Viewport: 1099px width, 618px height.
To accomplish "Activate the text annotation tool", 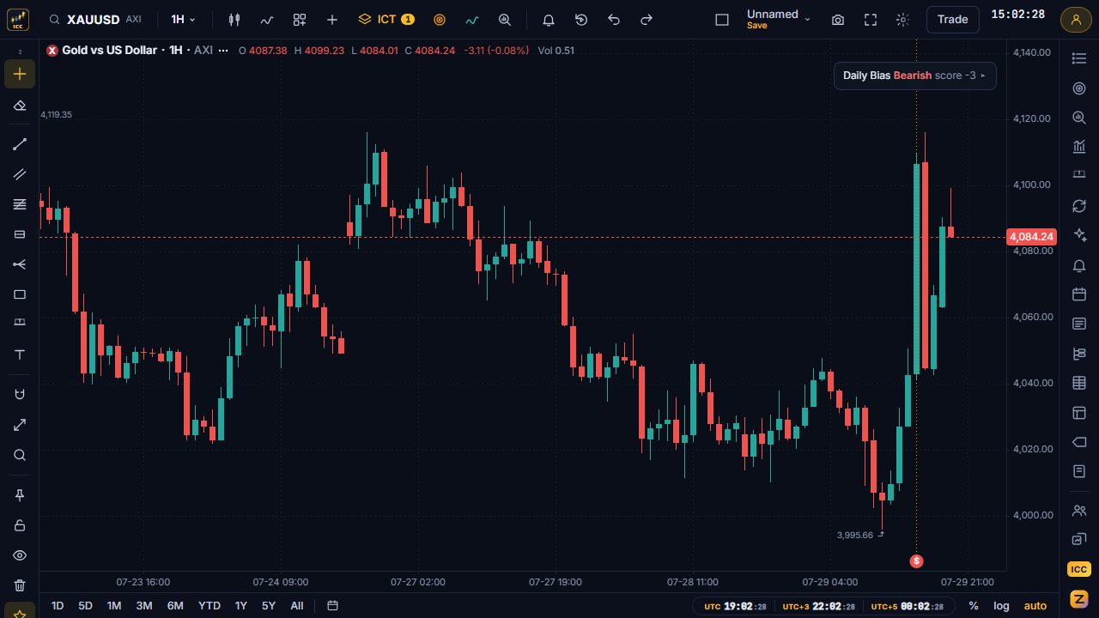I will (x=20, y=354).
